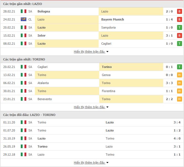Click the orange H badge for Atalanta match
The width and height of the screenshot is (184, 167).
click(x=179, y=83)
